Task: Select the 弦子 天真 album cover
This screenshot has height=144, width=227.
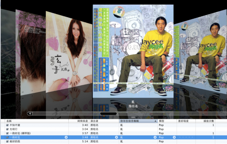Action: [69, 52]
